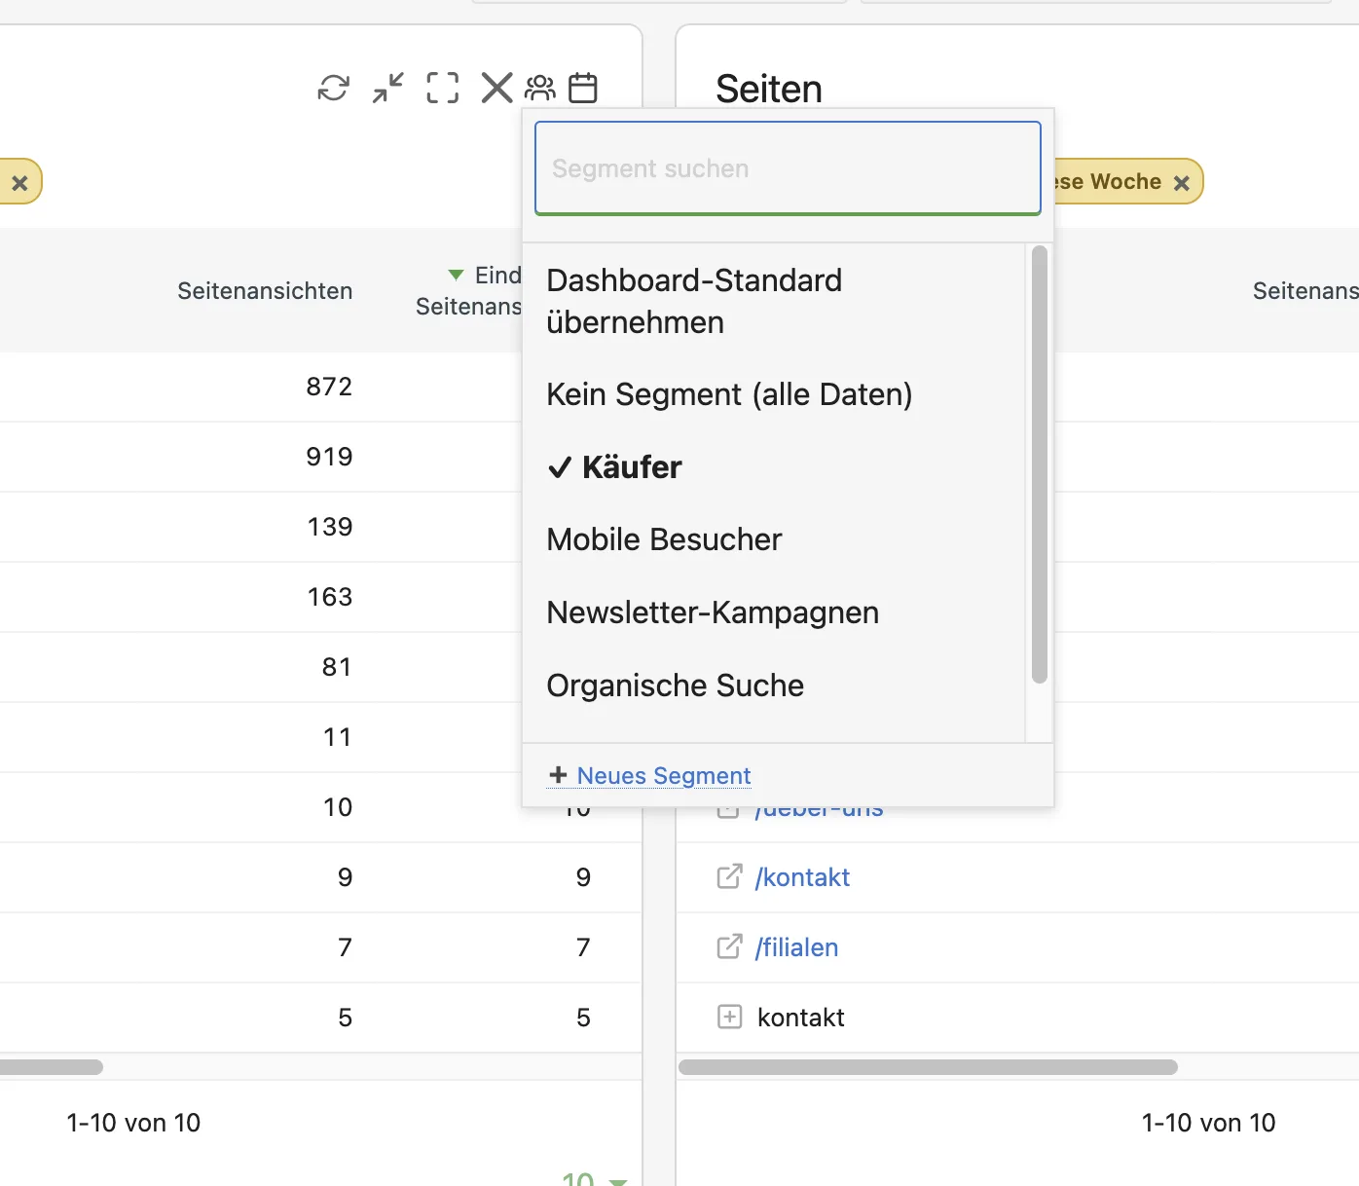Image resolution: width=1359 pixels, height=1186 pixels.
Task: Create a new segment via Neues Segment
Action: coord(664,776)
